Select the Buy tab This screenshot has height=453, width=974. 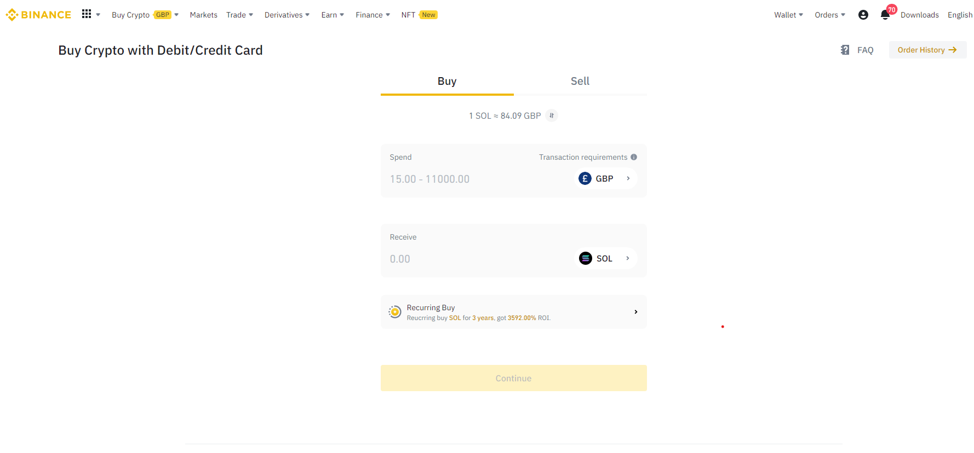pos(447,82)
